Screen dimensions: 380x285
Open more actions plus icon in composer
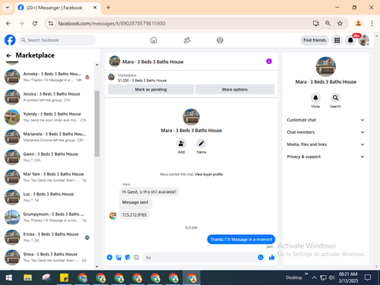point(109,258)
